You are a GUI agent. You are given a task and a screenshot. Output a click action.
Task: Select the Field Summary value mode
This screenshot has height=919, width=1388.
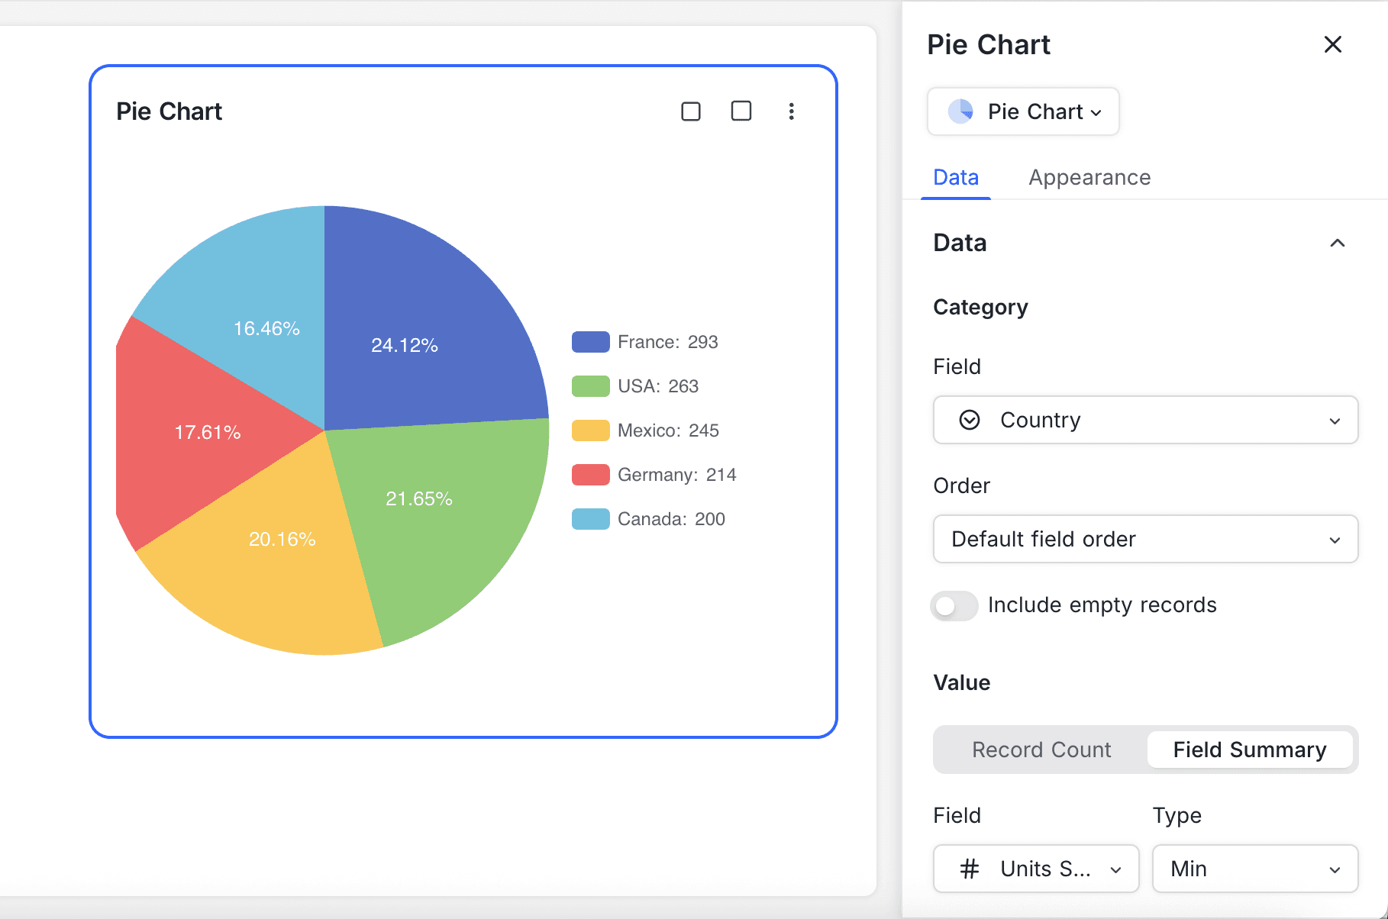(1250, 750)
